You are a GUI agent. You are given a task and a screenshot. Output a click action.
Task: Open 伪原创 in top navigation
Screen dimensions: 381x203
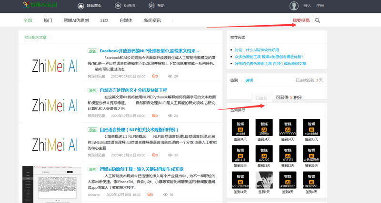tap(129, 6)
